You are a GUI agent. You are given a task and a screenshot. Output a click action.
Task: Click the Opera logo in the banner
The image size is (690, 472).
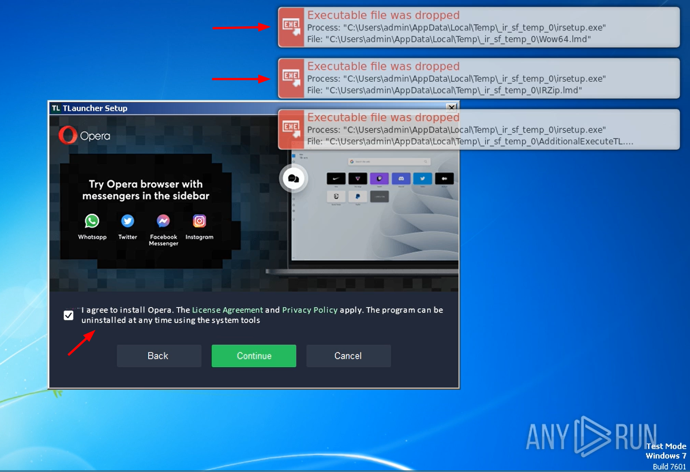coord(85,135)
